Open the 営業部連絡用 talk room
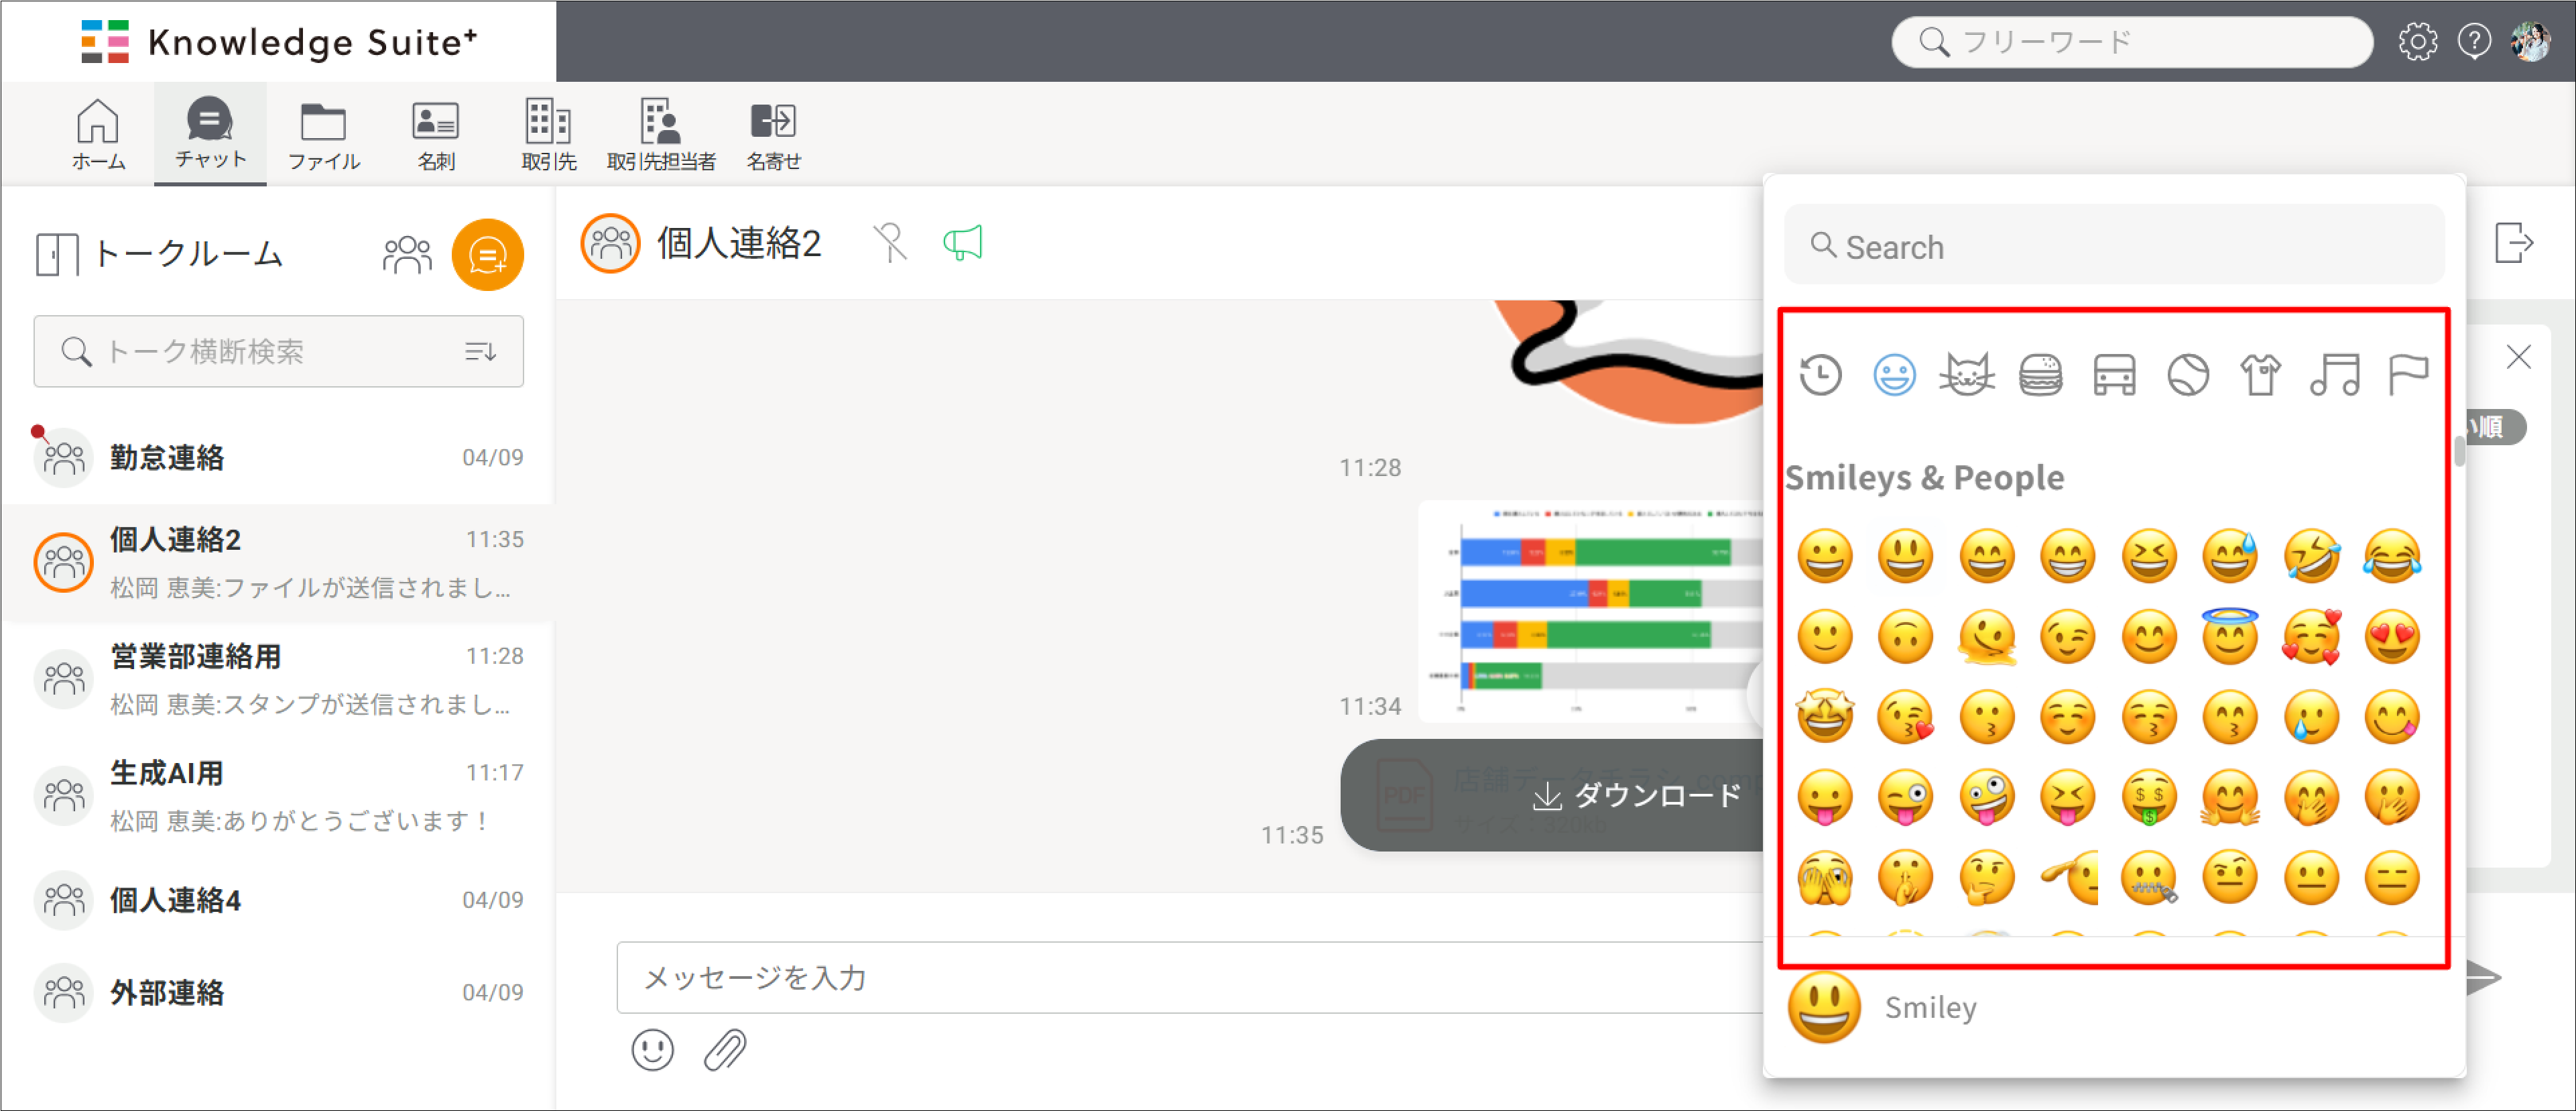The image size is (2576, 1111). point(278,680)
